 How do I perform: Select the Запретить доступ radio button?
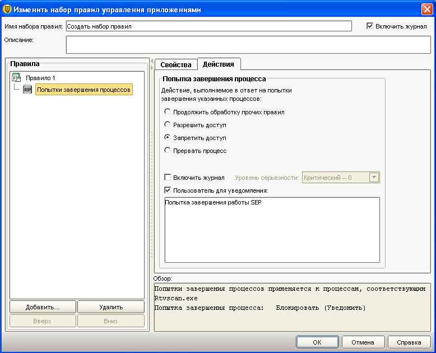[x=167, y=137]
